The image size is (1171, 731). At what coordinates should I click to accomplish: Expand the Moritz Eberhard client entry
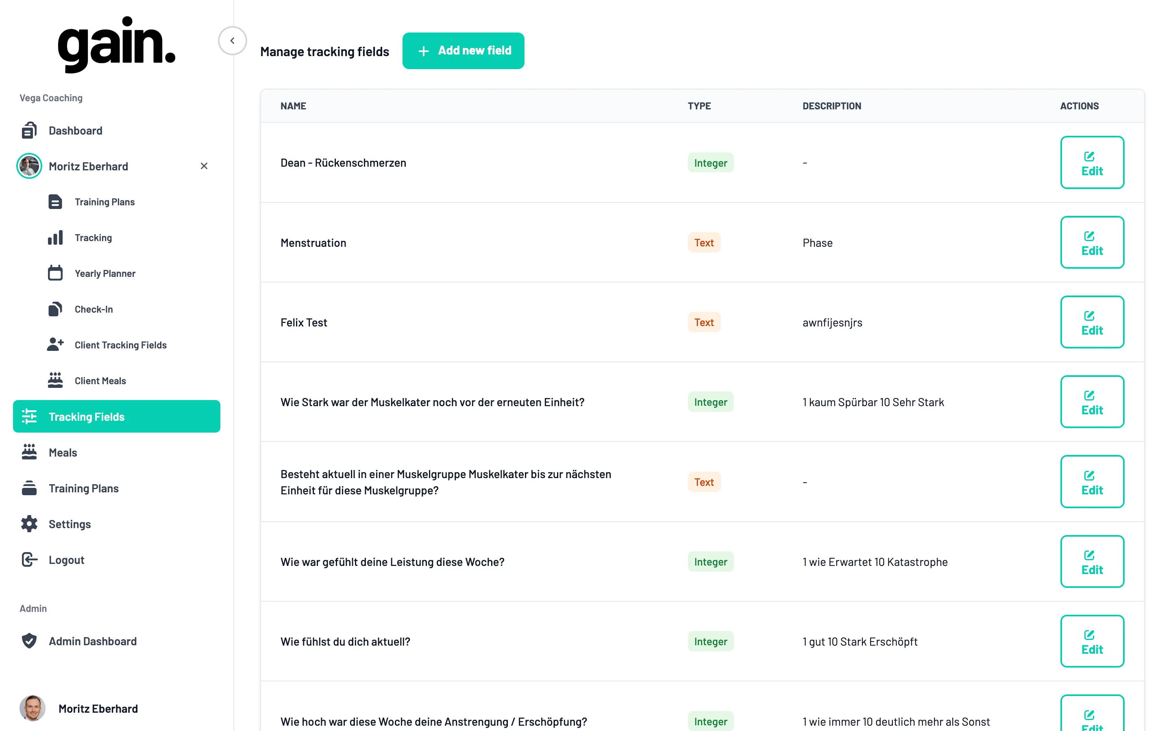point(89,166)
